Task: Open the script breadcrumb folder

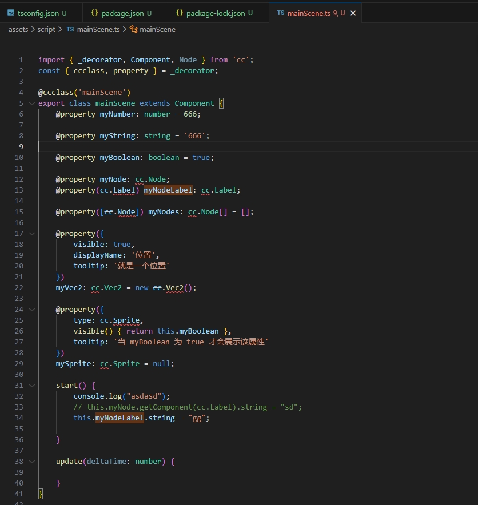Action: tap(46, 30)
